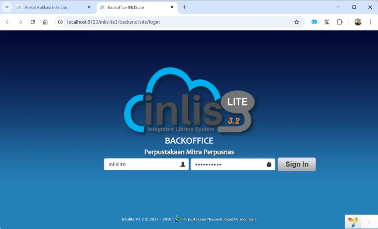This screenshot has height=229, width=378.
Task: Click the Yii framework flower icon bottom right
Action: click(353, 221)
